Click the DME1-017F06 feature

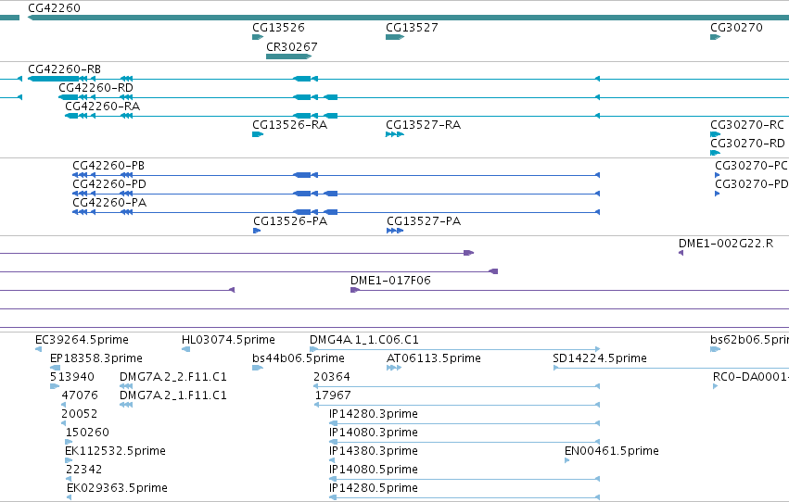569,290
